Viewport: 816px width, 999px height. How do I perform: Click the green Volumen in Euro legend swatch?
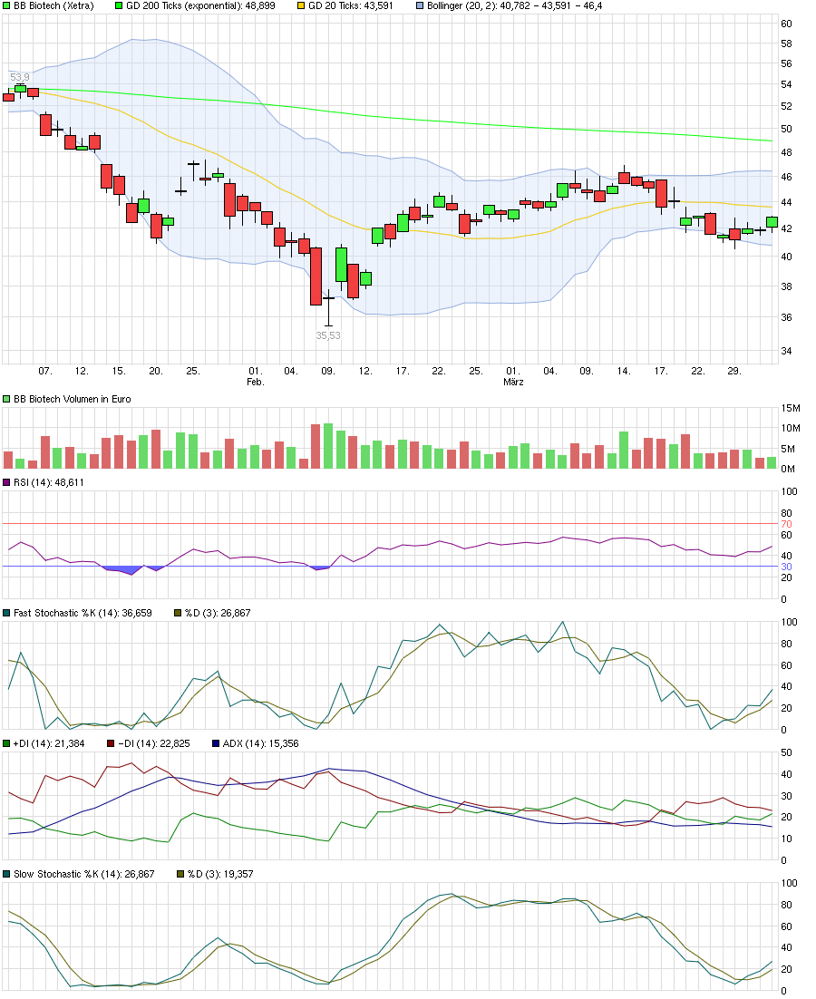click(7, 400)
